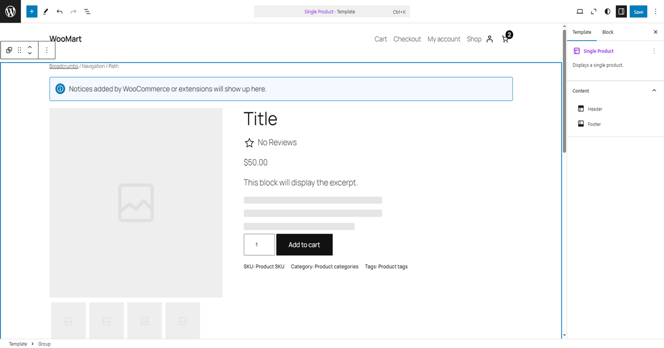664x348 pixels.
Task: Click the Add to cart button
Action: coord(304,245)
